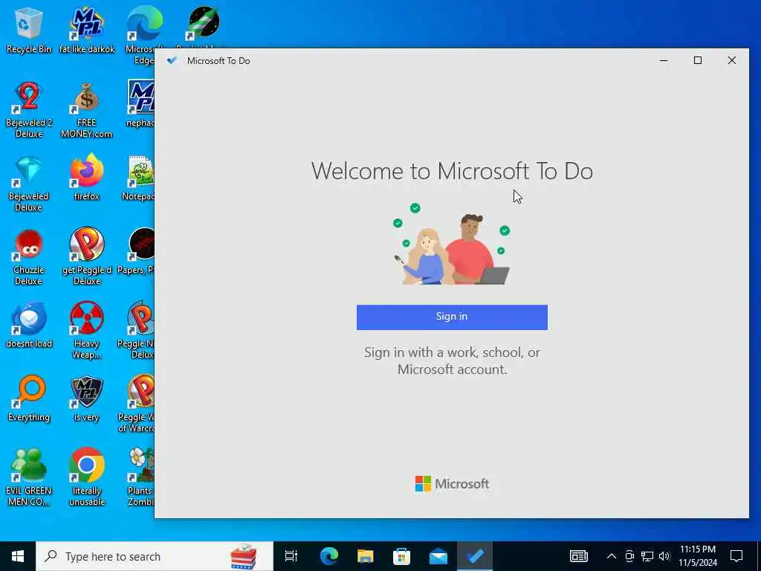The image size is (761, 571).
Task: Minimize the Microsoft To Do window
Action: [664, 61]
